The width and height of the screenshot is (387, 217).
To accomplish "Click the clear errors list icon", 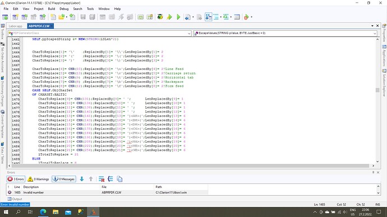I will click(x=101, y=179).
